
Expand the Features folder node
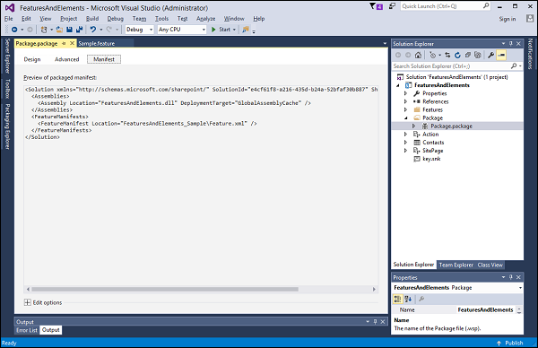[405, 109]
